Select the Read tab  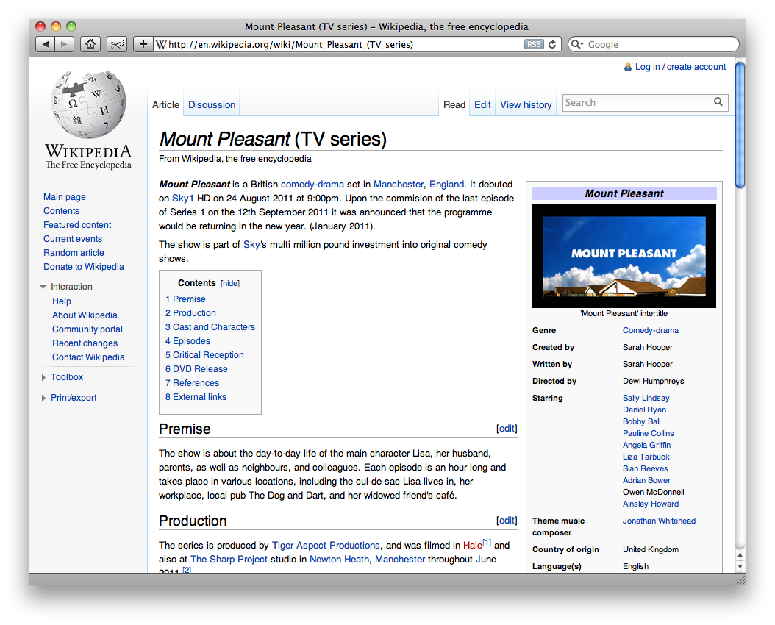tap(454, 104)
